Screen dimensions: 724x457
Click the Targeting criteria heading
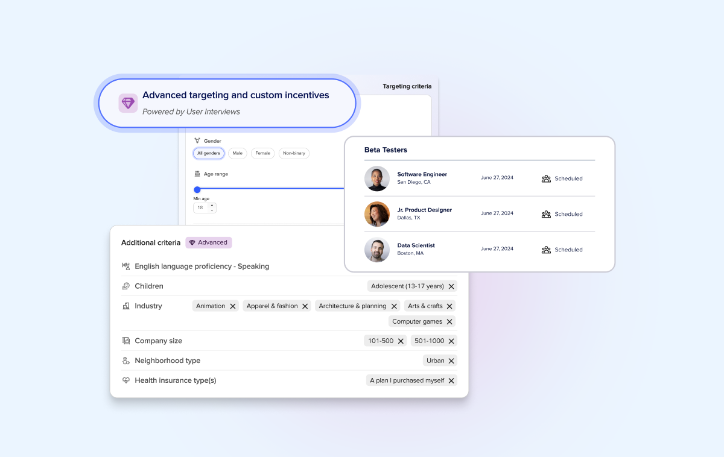(407, 86)
